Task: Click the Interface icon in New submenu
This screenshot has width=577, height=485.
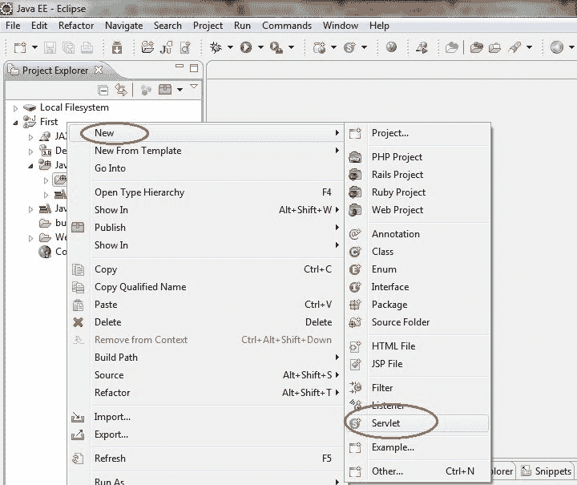Action: [355, 287]
